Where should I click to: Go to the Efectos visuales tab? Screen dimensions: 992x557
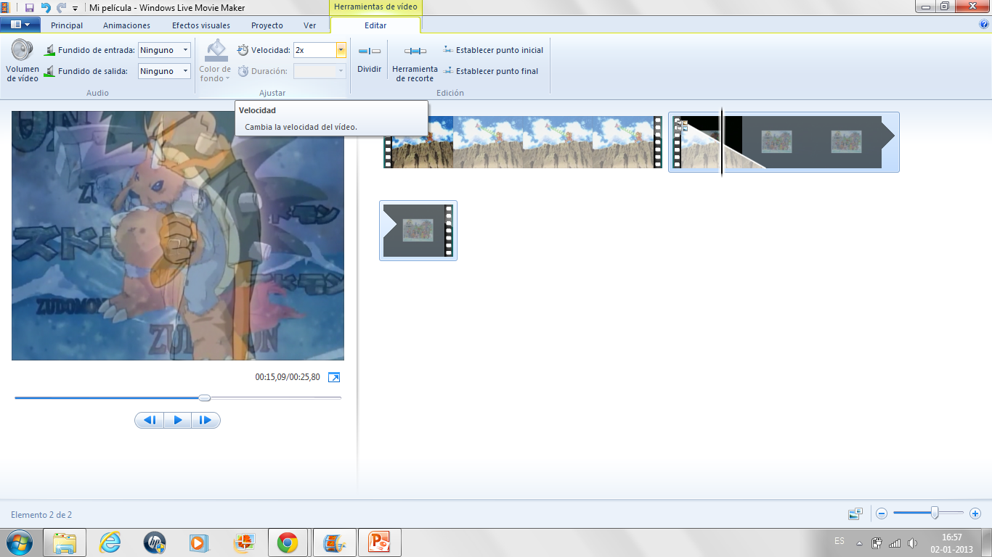tap(201, 25)
